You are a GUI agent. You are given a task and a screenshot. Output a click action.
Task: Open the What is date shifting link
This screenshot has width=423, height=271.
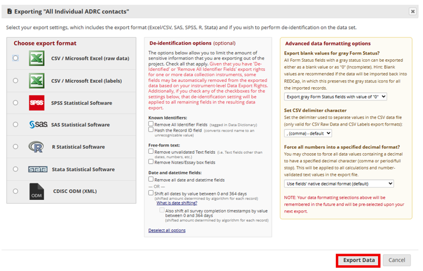point(177,203)
